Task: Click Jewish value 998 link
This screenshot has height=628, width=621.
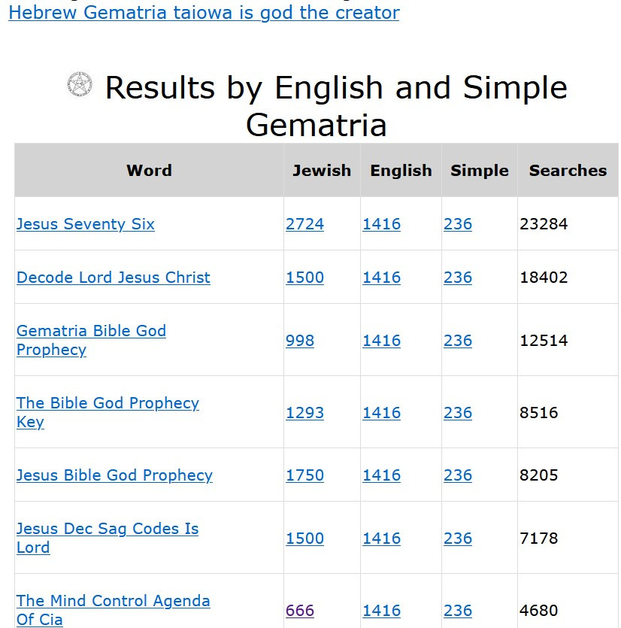Action: [299, 341]
